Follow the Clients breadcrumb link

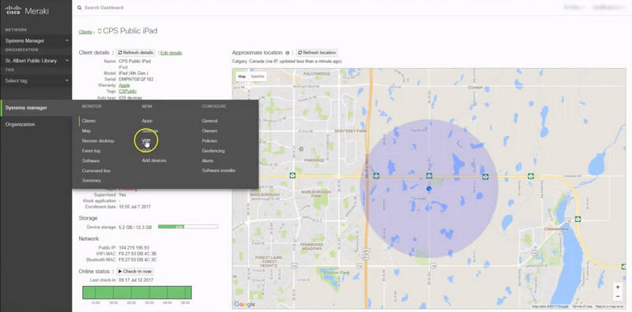pos(85,32)
